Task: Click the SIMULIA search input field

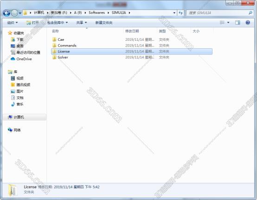Action: (x=218, y=13)
